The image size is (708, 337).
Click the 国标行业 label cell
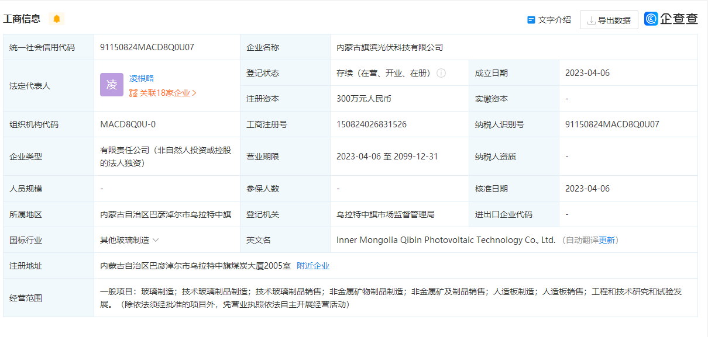click(x=49, y=240)
